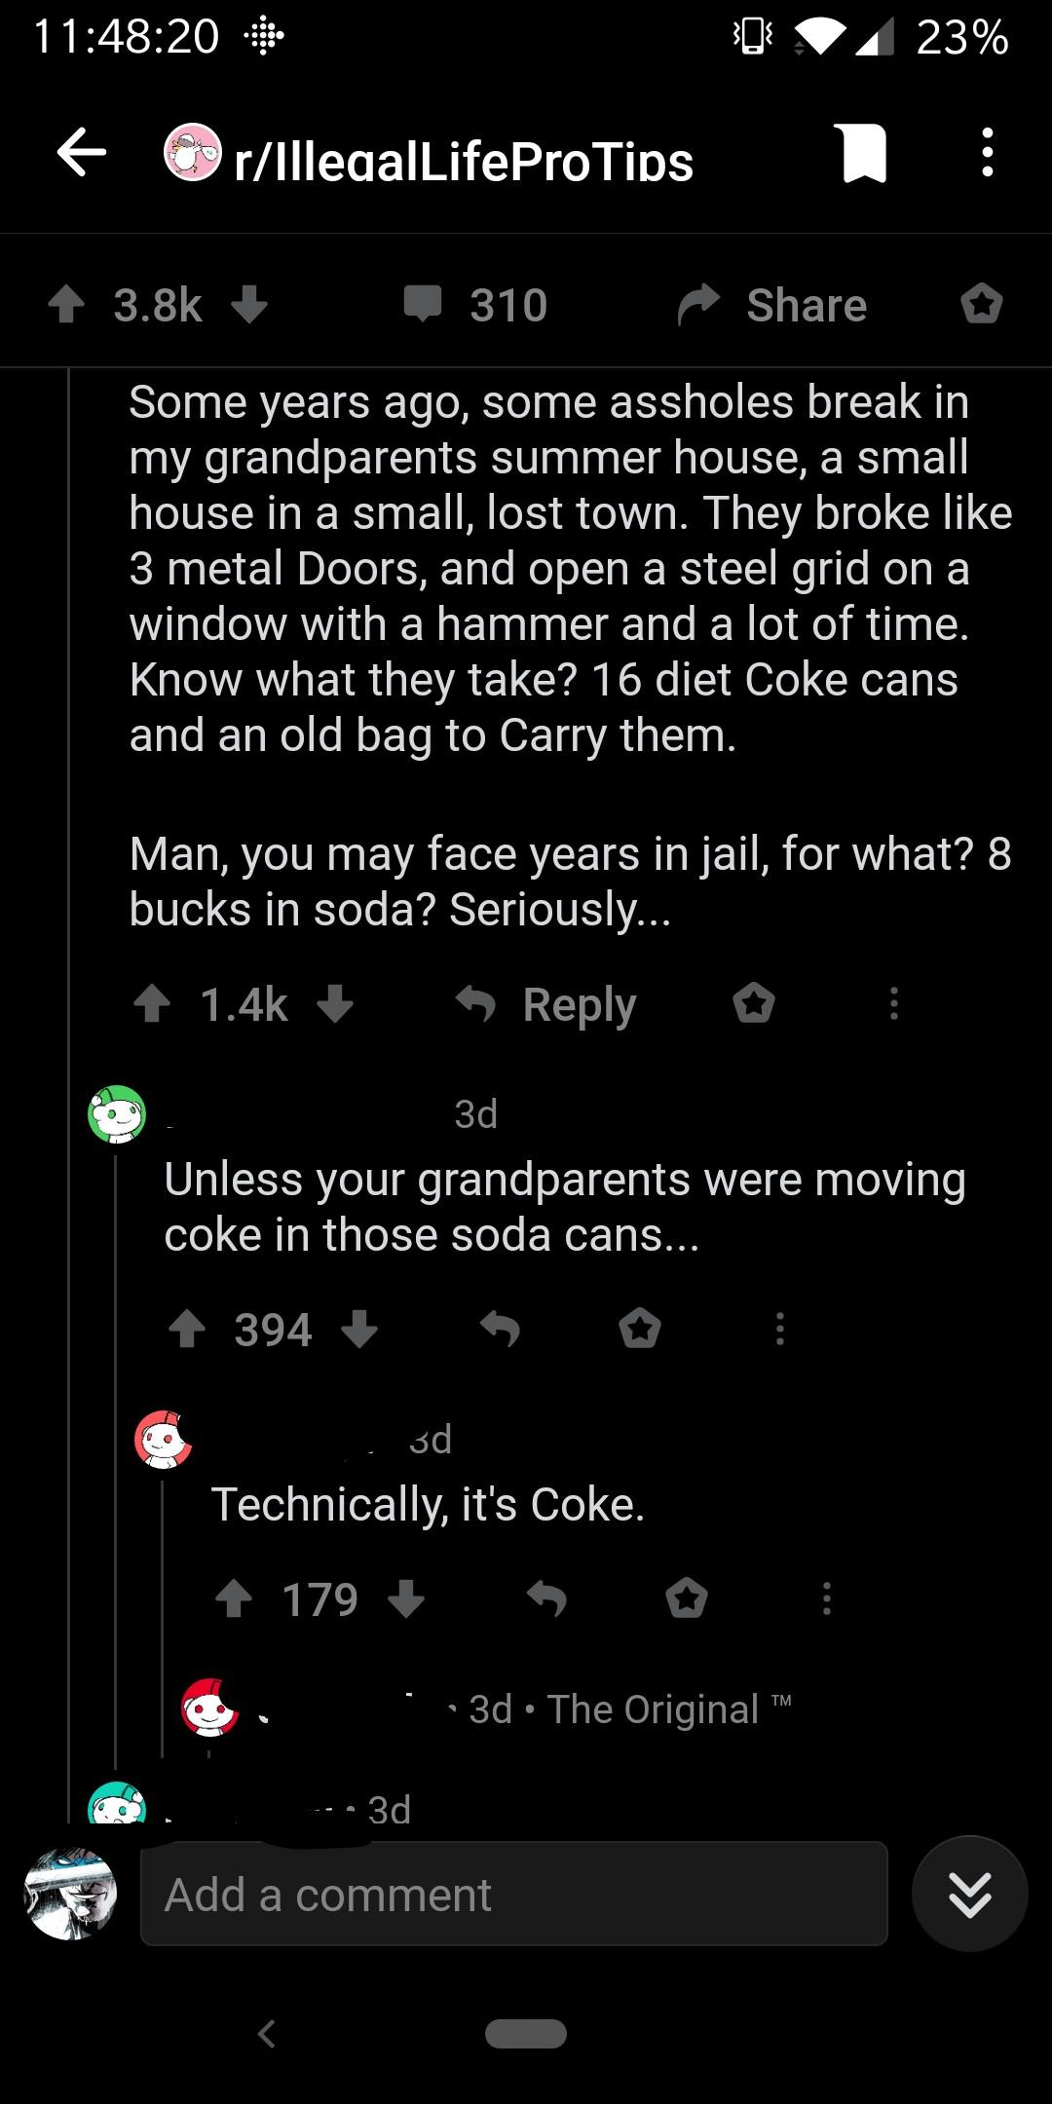Image resolution: width=1052 pixels, height=2104 pixels.
Task: Open the post overflow menu
Action: tap(987, 153)
